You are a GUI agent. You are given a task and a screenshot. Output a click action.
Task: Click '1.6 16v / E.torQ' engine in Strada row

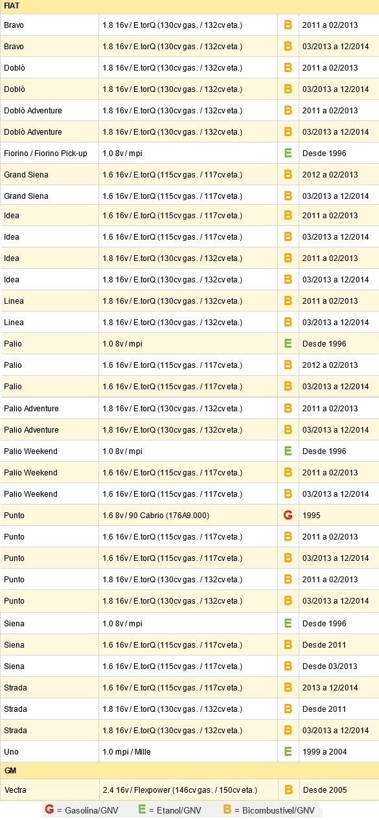(x=172, y=688)
